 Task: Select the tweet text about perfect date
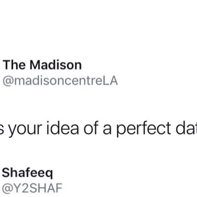click(98, 128)
